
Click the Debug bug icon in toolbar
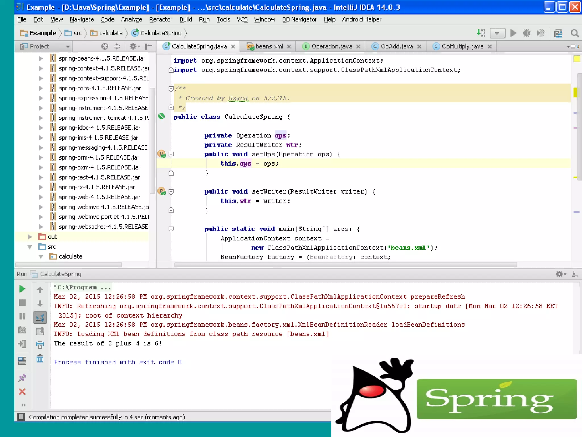point(527,33)
